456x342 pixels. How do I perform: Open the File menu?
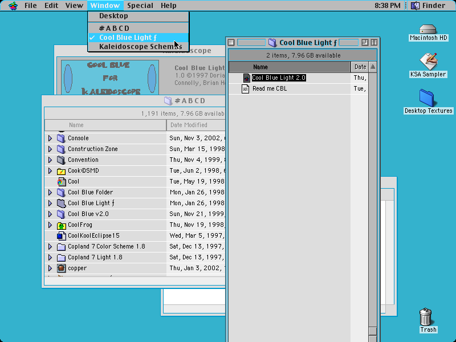click(x=31, y=6)
